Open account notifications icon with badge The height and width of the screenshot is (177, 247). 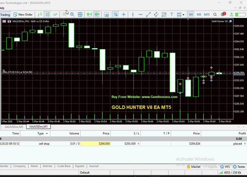click(x=223, y=14)
